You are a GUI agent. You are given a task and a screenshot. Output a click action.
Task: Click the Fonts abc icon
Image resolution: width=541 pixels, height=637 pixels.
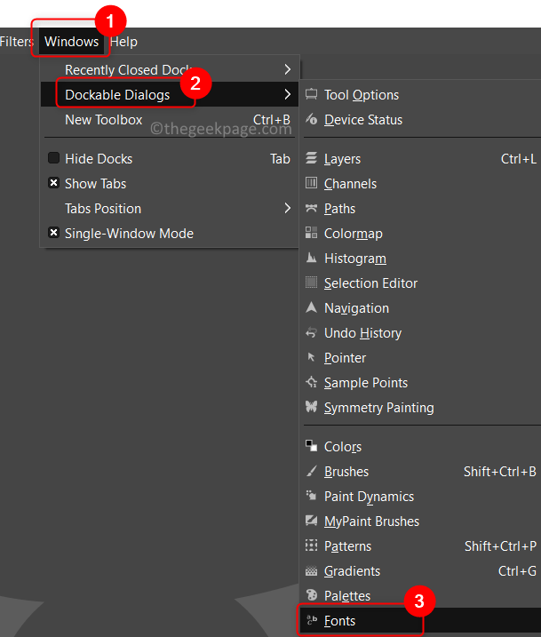(311, 620)
